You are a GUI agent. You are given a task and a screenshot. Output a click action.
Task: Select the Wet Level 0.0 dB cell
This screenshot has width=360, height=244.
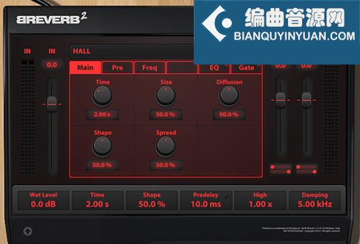(x=43, y=200)
